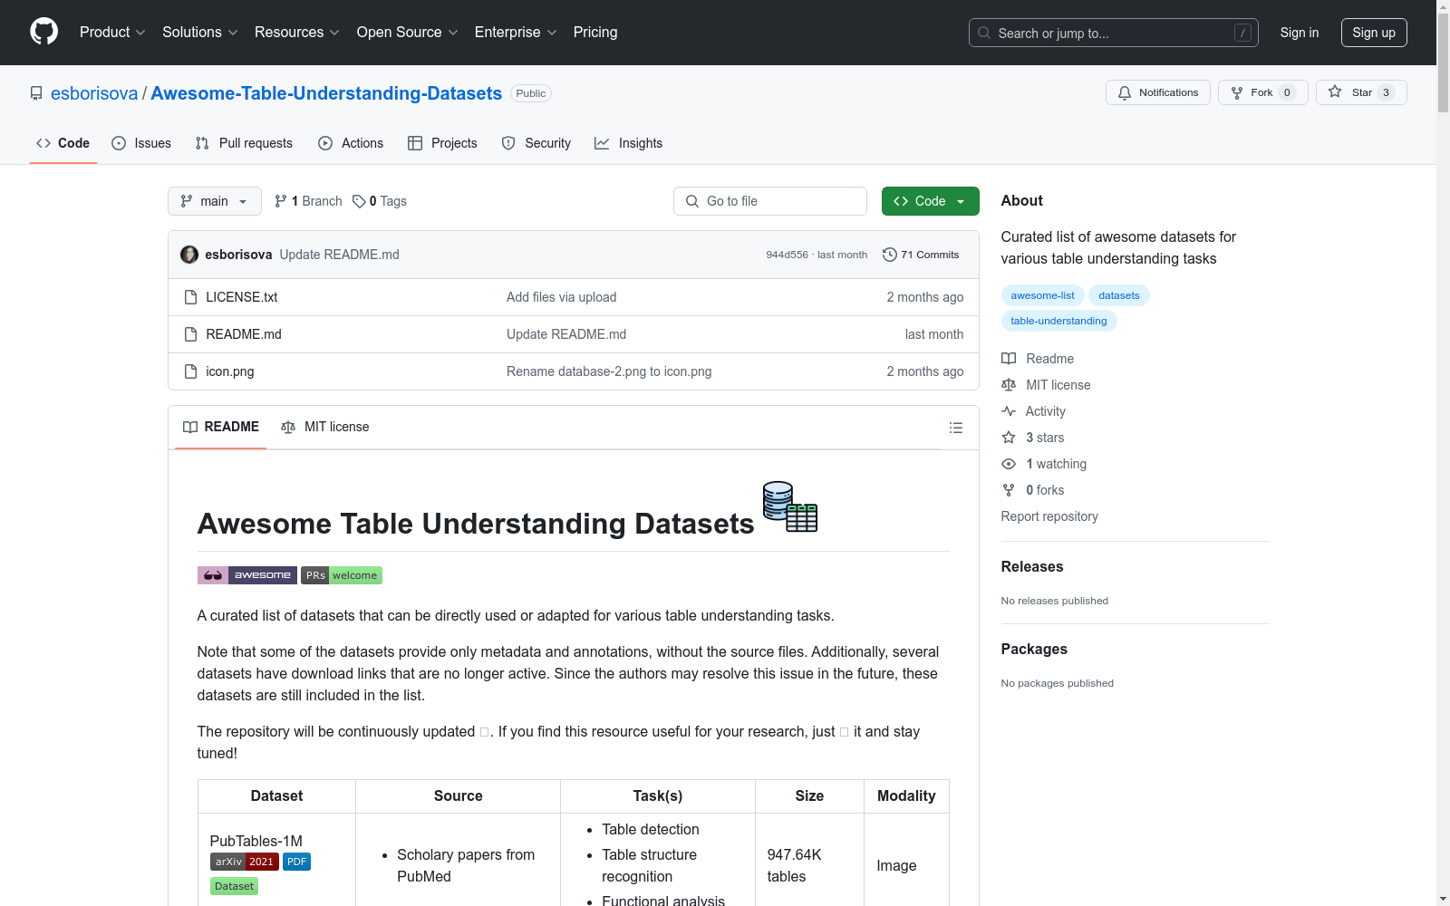Viewport: 1450px width, 906px height.
Task: Open the README table of contents icon
Action: click(955, 427)
